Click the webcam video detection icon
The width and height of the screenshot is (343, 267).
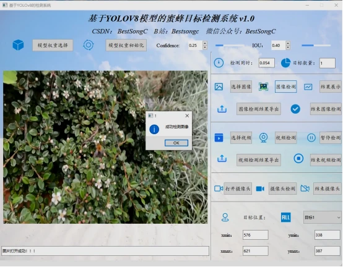tap(263, 138)
